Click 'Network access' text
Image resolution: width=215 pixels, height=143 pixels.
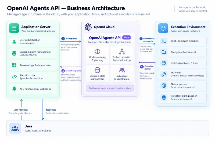(x=179, y=84)
